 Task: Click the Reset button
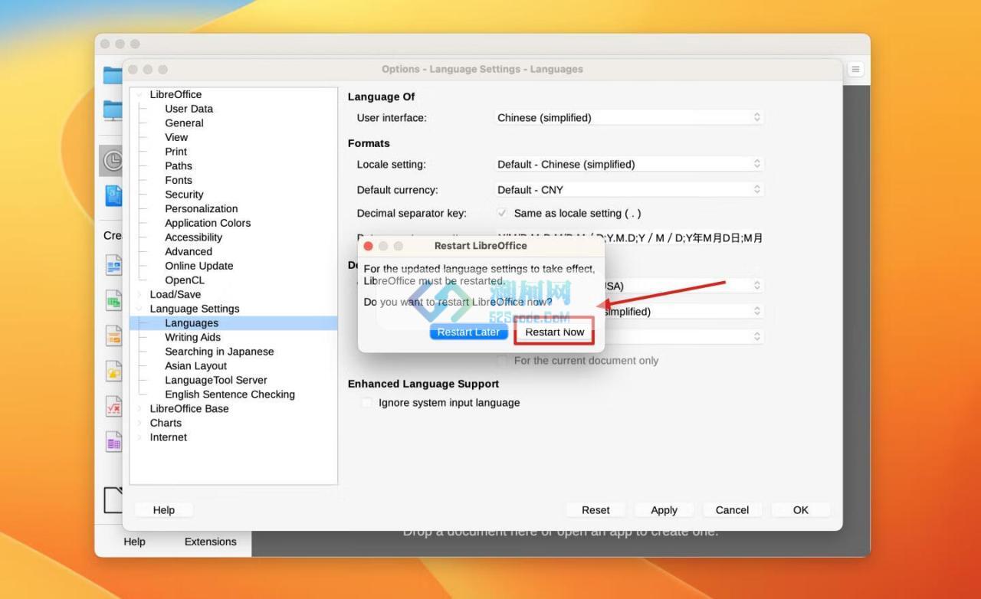tap(595, 510)
